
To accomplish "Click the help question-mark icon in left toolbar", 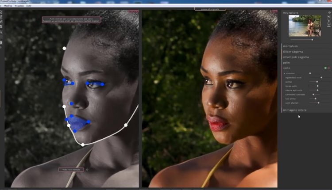I will pyautogui.click(x=1, y=43).
